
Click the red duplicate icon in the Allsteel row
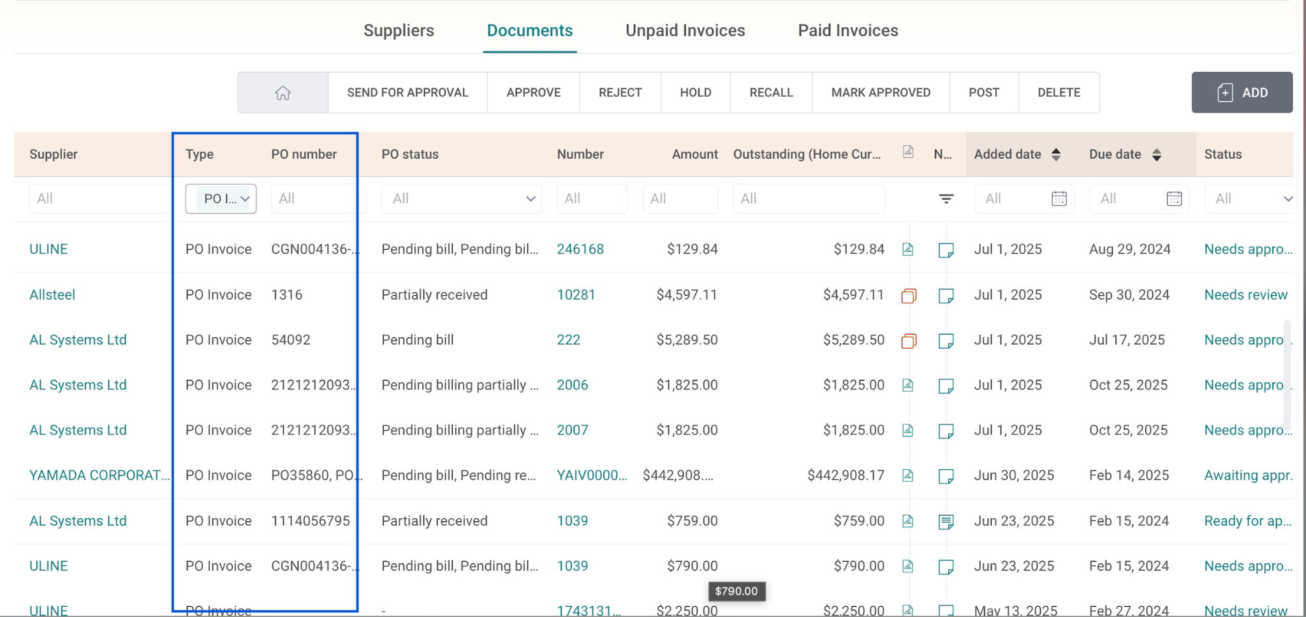pyautogui.click(x=909, y=295)
